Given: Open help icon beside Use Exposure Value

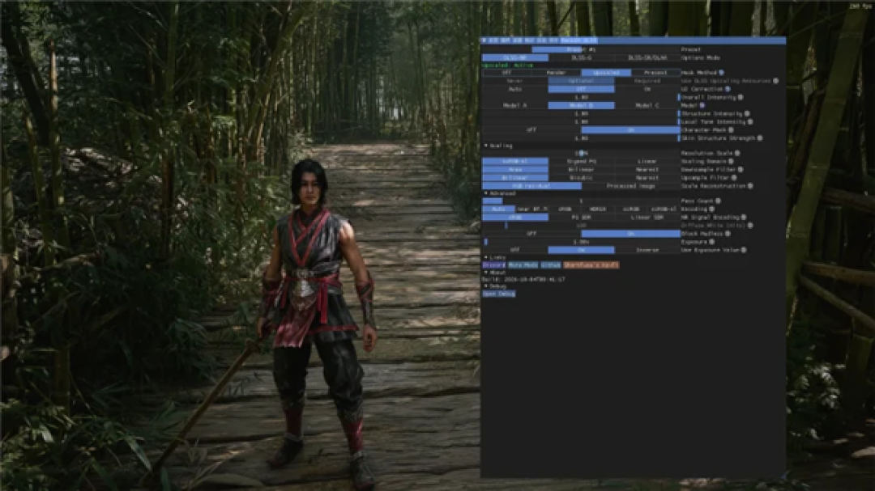Looking at the screenshot, I should [x=744, y=250].
